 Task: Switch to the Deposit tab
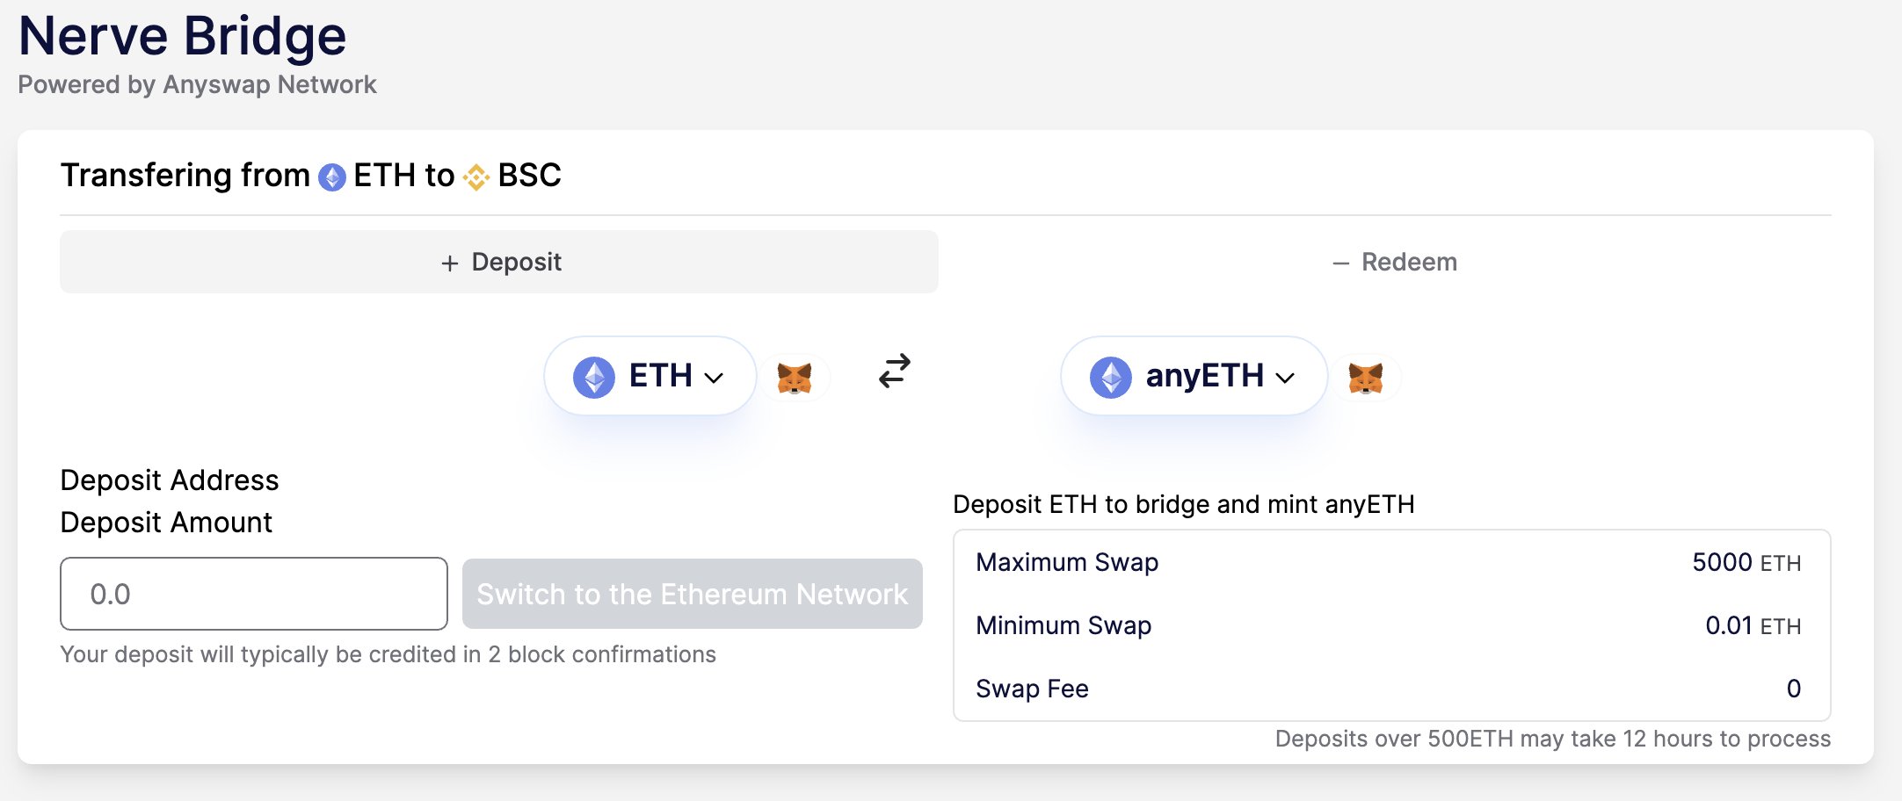(499, 262)
